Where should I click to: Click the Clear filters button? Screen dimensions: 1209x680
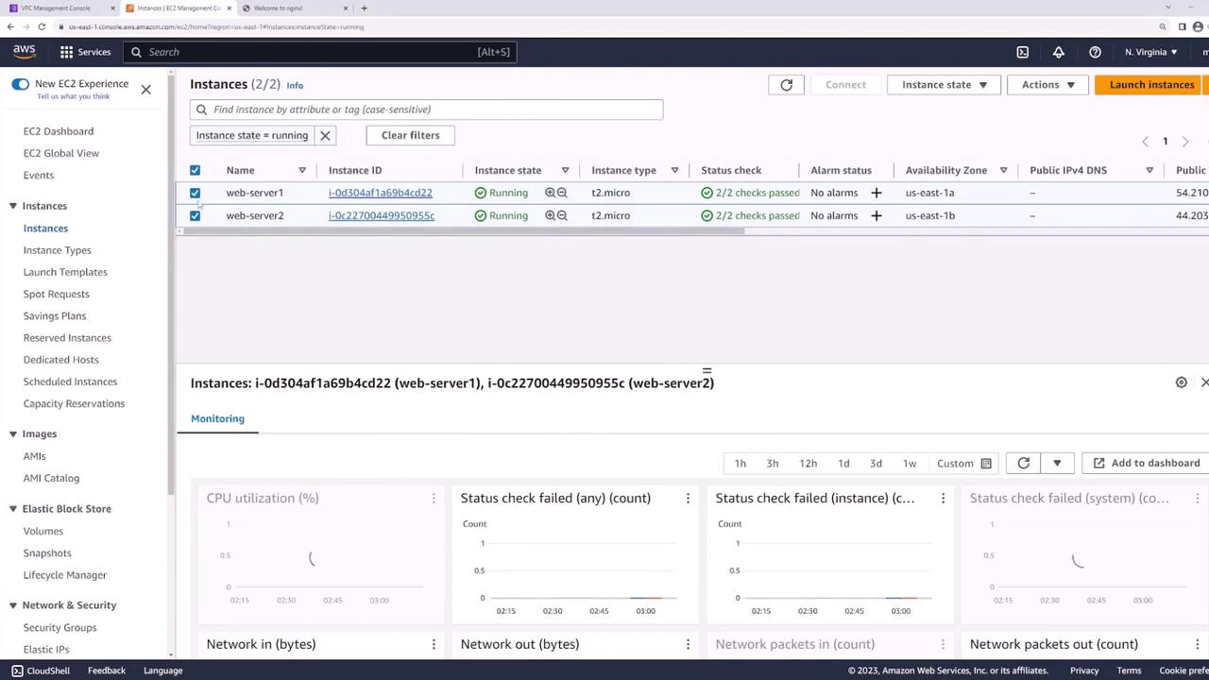pos(410,135)
